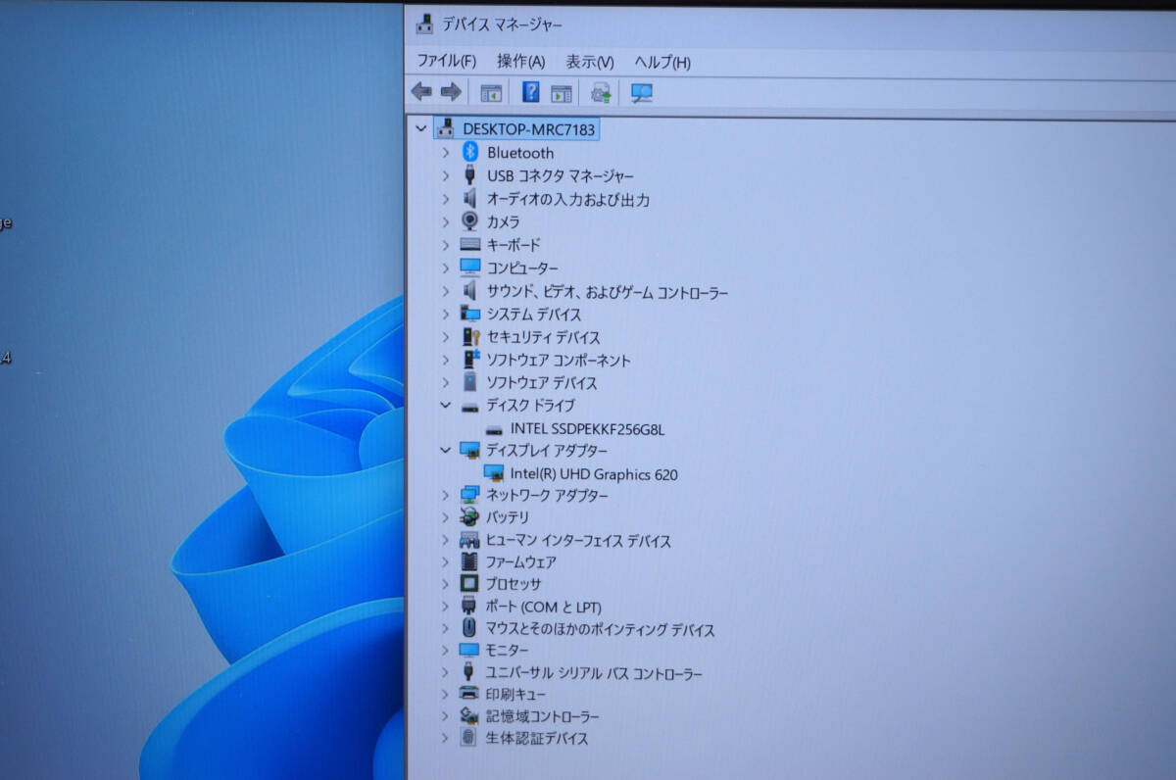
Task: Select the Bluetooth category icon
Action: tap(470, 152)
